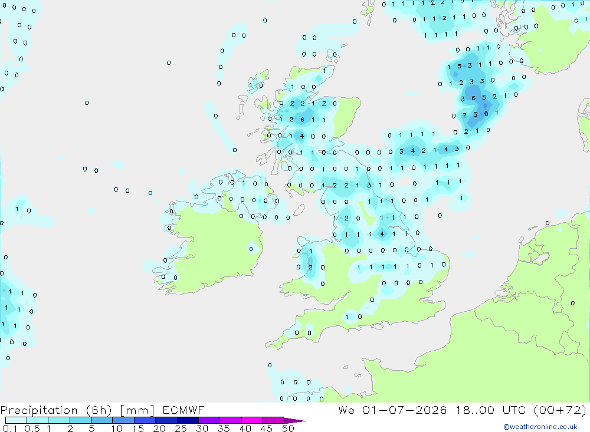
Task: Click the "25" legend scale value
Action: click(x=181, y=428)
